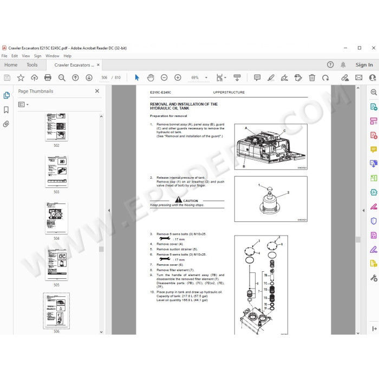Go to previous page arrow

[75, 77]
